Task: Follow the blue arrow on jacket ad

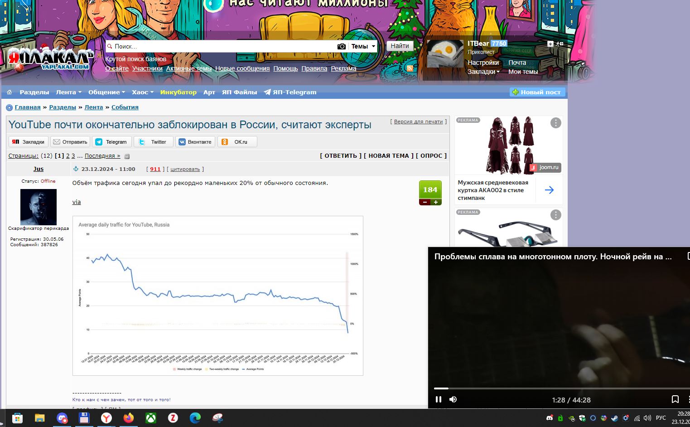Action: (549, 190)
